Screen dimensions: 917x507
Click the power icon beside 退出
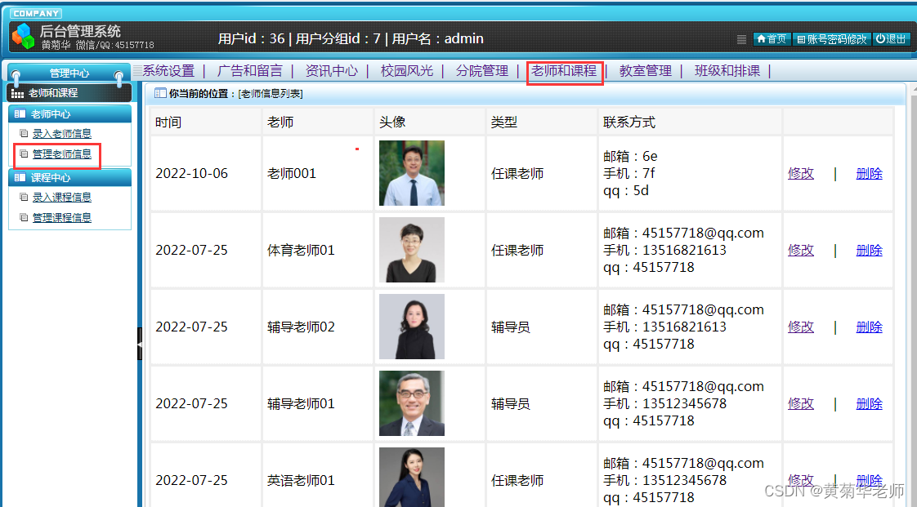[880, 38]
